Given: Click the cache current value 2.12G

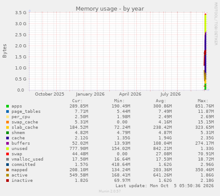Looking at the screenshot, I should (81, 138).
